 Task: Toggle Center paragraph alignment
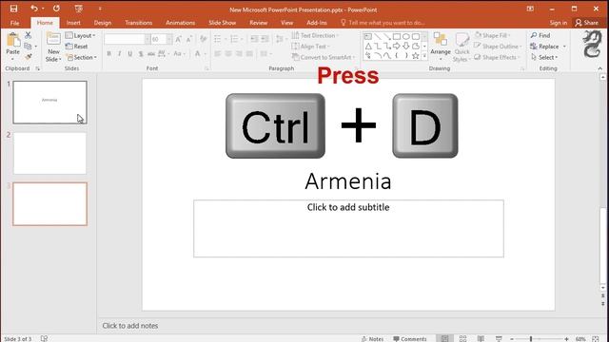pos(228,53)
